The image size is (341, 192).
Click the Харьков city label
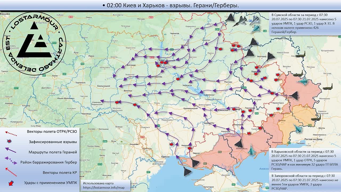pos(256,71)
